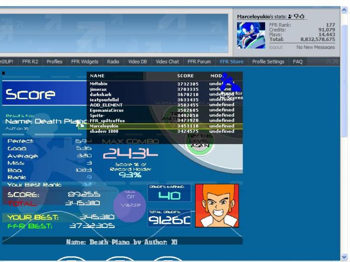The image size is (350, 262).
Task: Open the FAQ menu item
Action: tap(298, 62)
